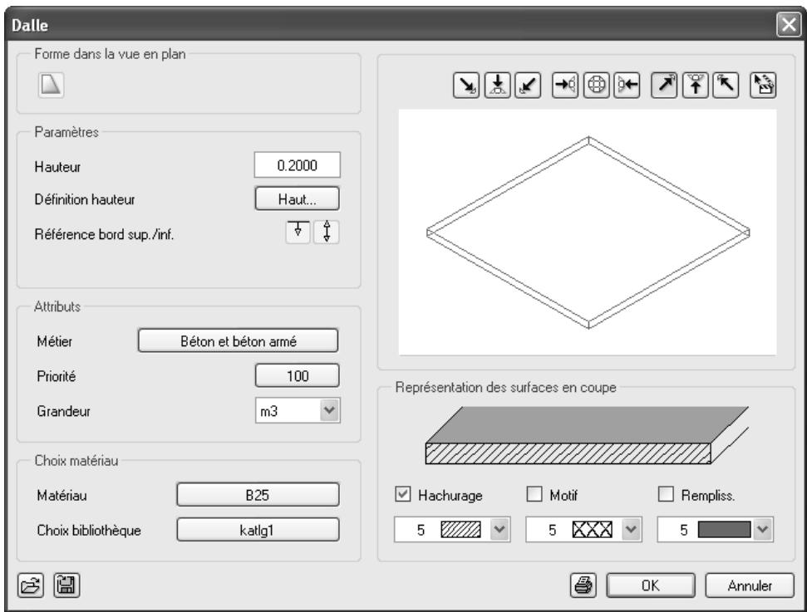Screen dimensions: 807x612
Task: Select the northeast arrow view icon
Action: click(x=664, y=85)
